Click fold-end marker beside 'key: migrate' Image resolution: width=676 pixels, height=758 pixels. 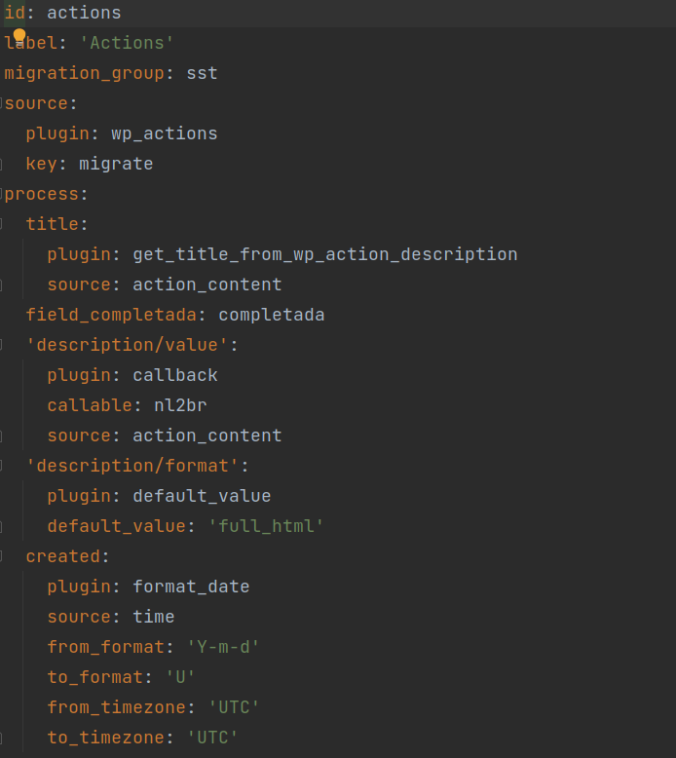tap(2, 164)
